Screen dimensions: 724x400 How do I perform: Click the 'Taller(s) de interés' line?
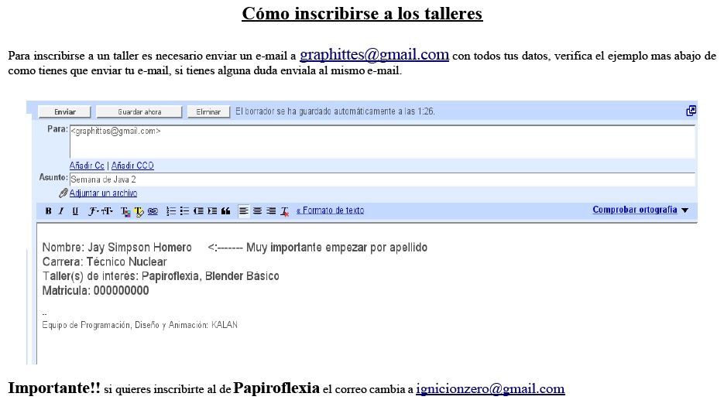161,276
